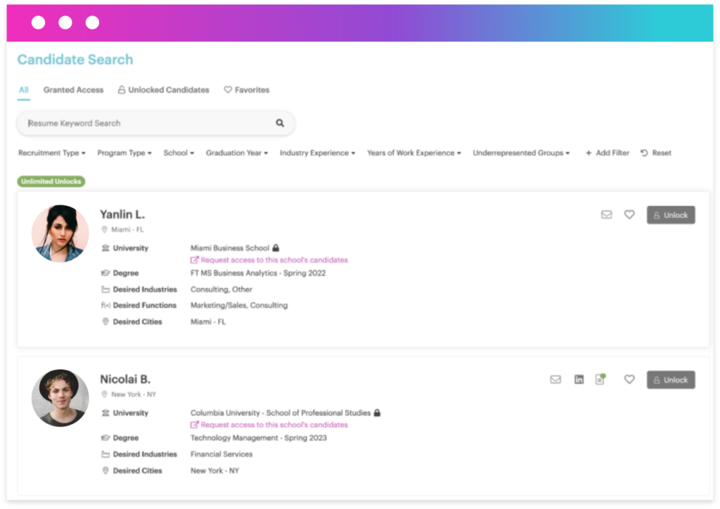Expand the Graduation Year filter
This screenshot has height=509, width=720.
coord(237,153)
